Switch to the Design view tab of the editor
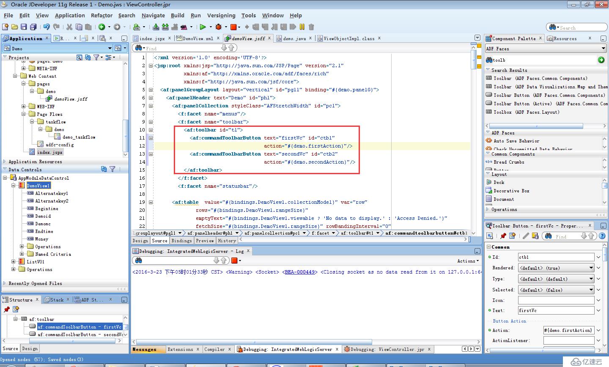The height and width of the screenshot is (367, 609). (x=140, y=241)
